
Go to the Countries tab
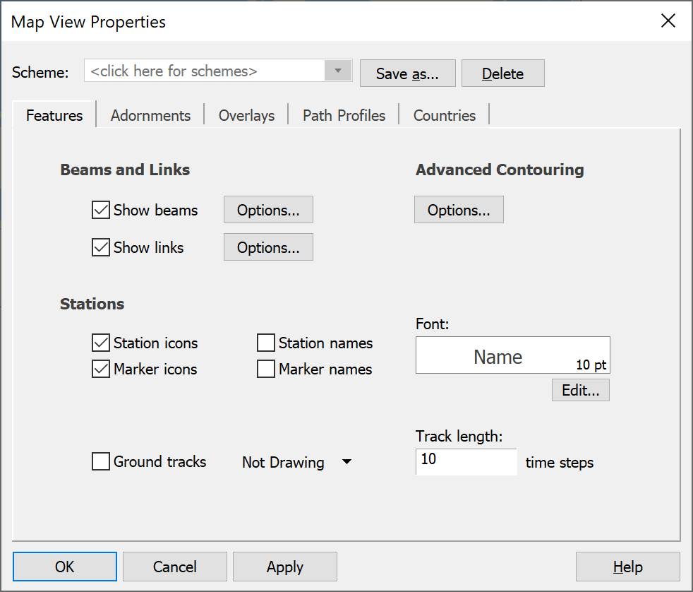pyautogui.click(x=444, y=115)
